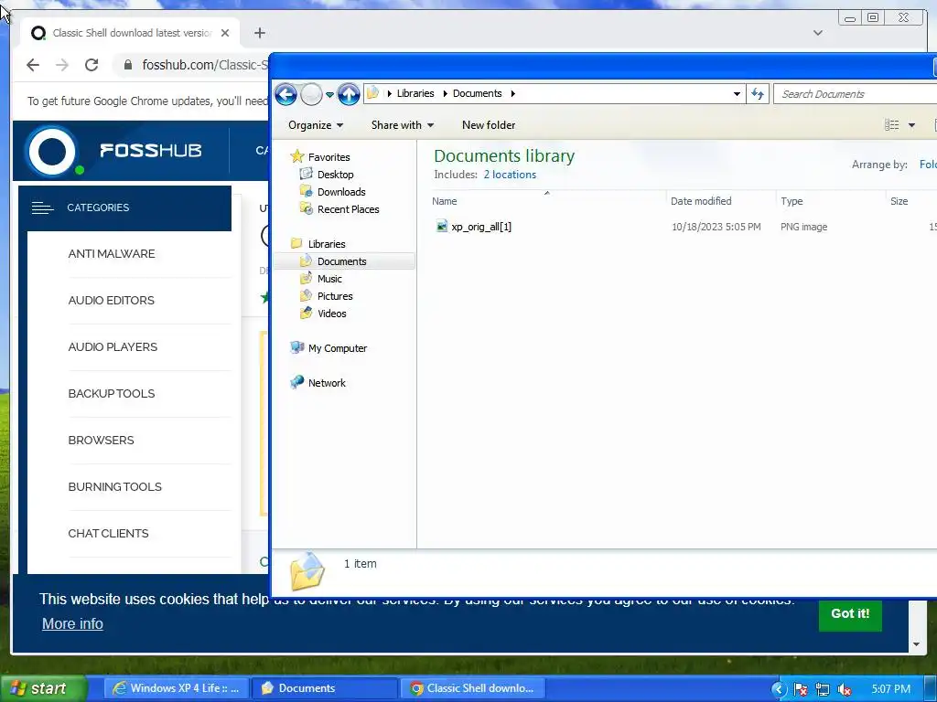Open Chrome's tab search dropdown

[x=817, y=33]
